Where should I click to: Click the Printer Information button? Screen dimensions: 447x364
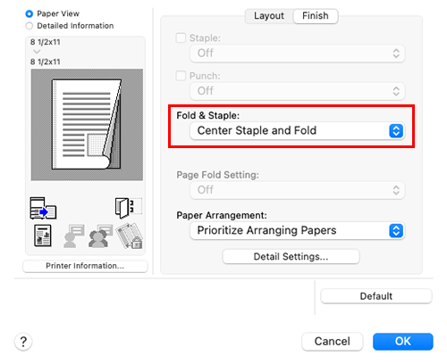point(85,266)
